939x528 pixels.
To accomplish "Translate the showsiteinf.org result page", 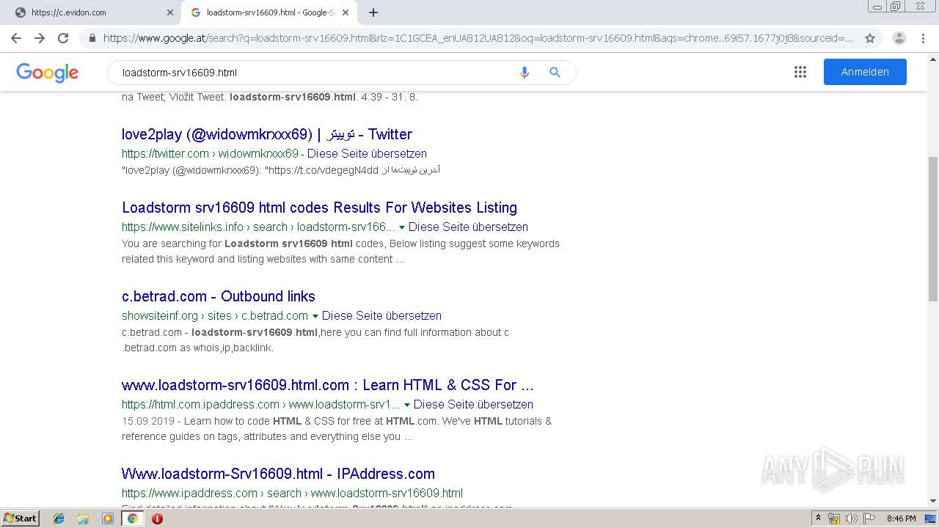I will [381, 315].
